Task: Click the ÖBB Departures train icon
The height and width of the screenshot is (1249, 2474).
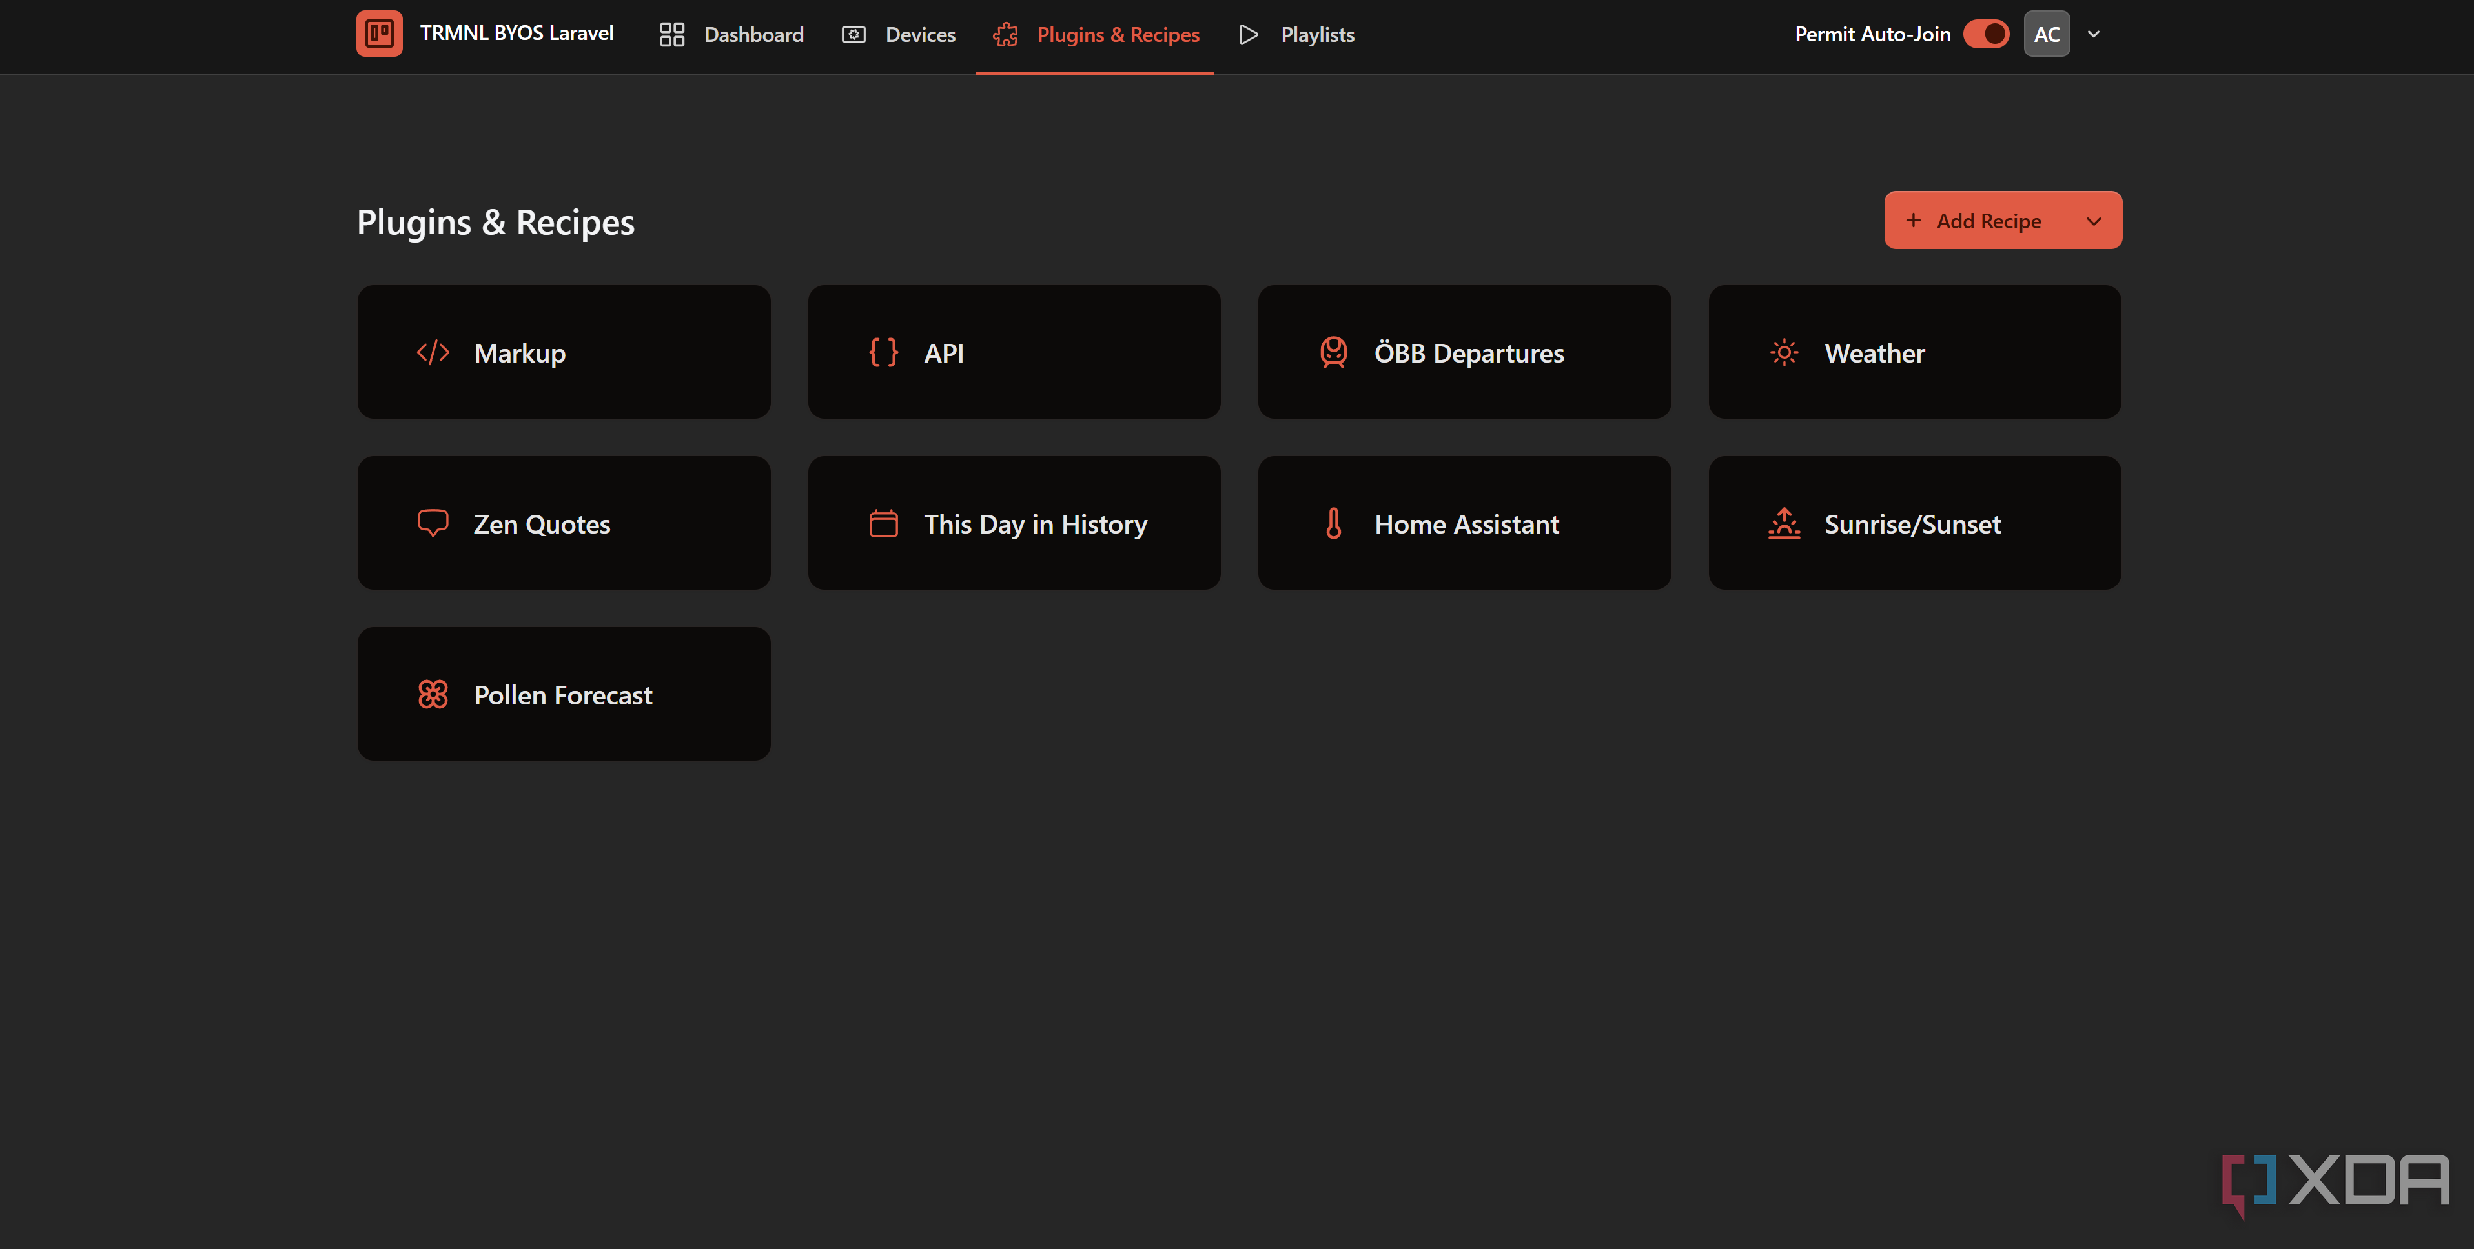Action: tap(1334, 352)
